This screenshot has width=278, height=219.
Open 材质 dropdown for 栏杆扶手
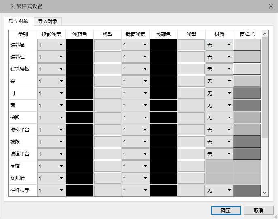(x=219, y=190)
